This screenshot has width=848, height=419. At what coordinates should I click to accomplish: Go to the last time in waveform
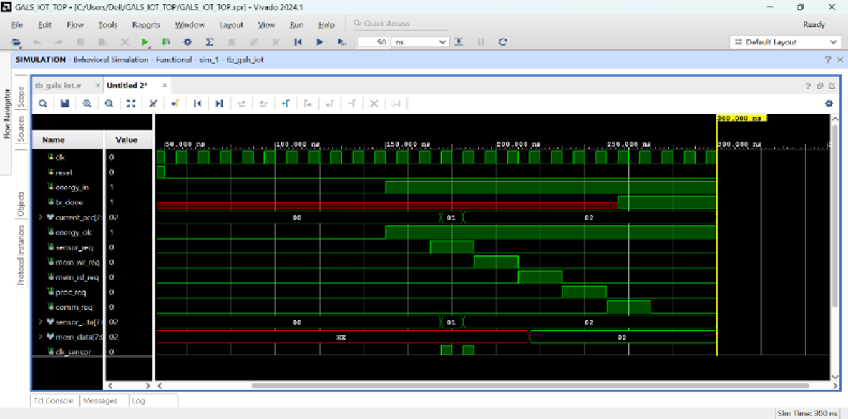[x=219, y=103]
